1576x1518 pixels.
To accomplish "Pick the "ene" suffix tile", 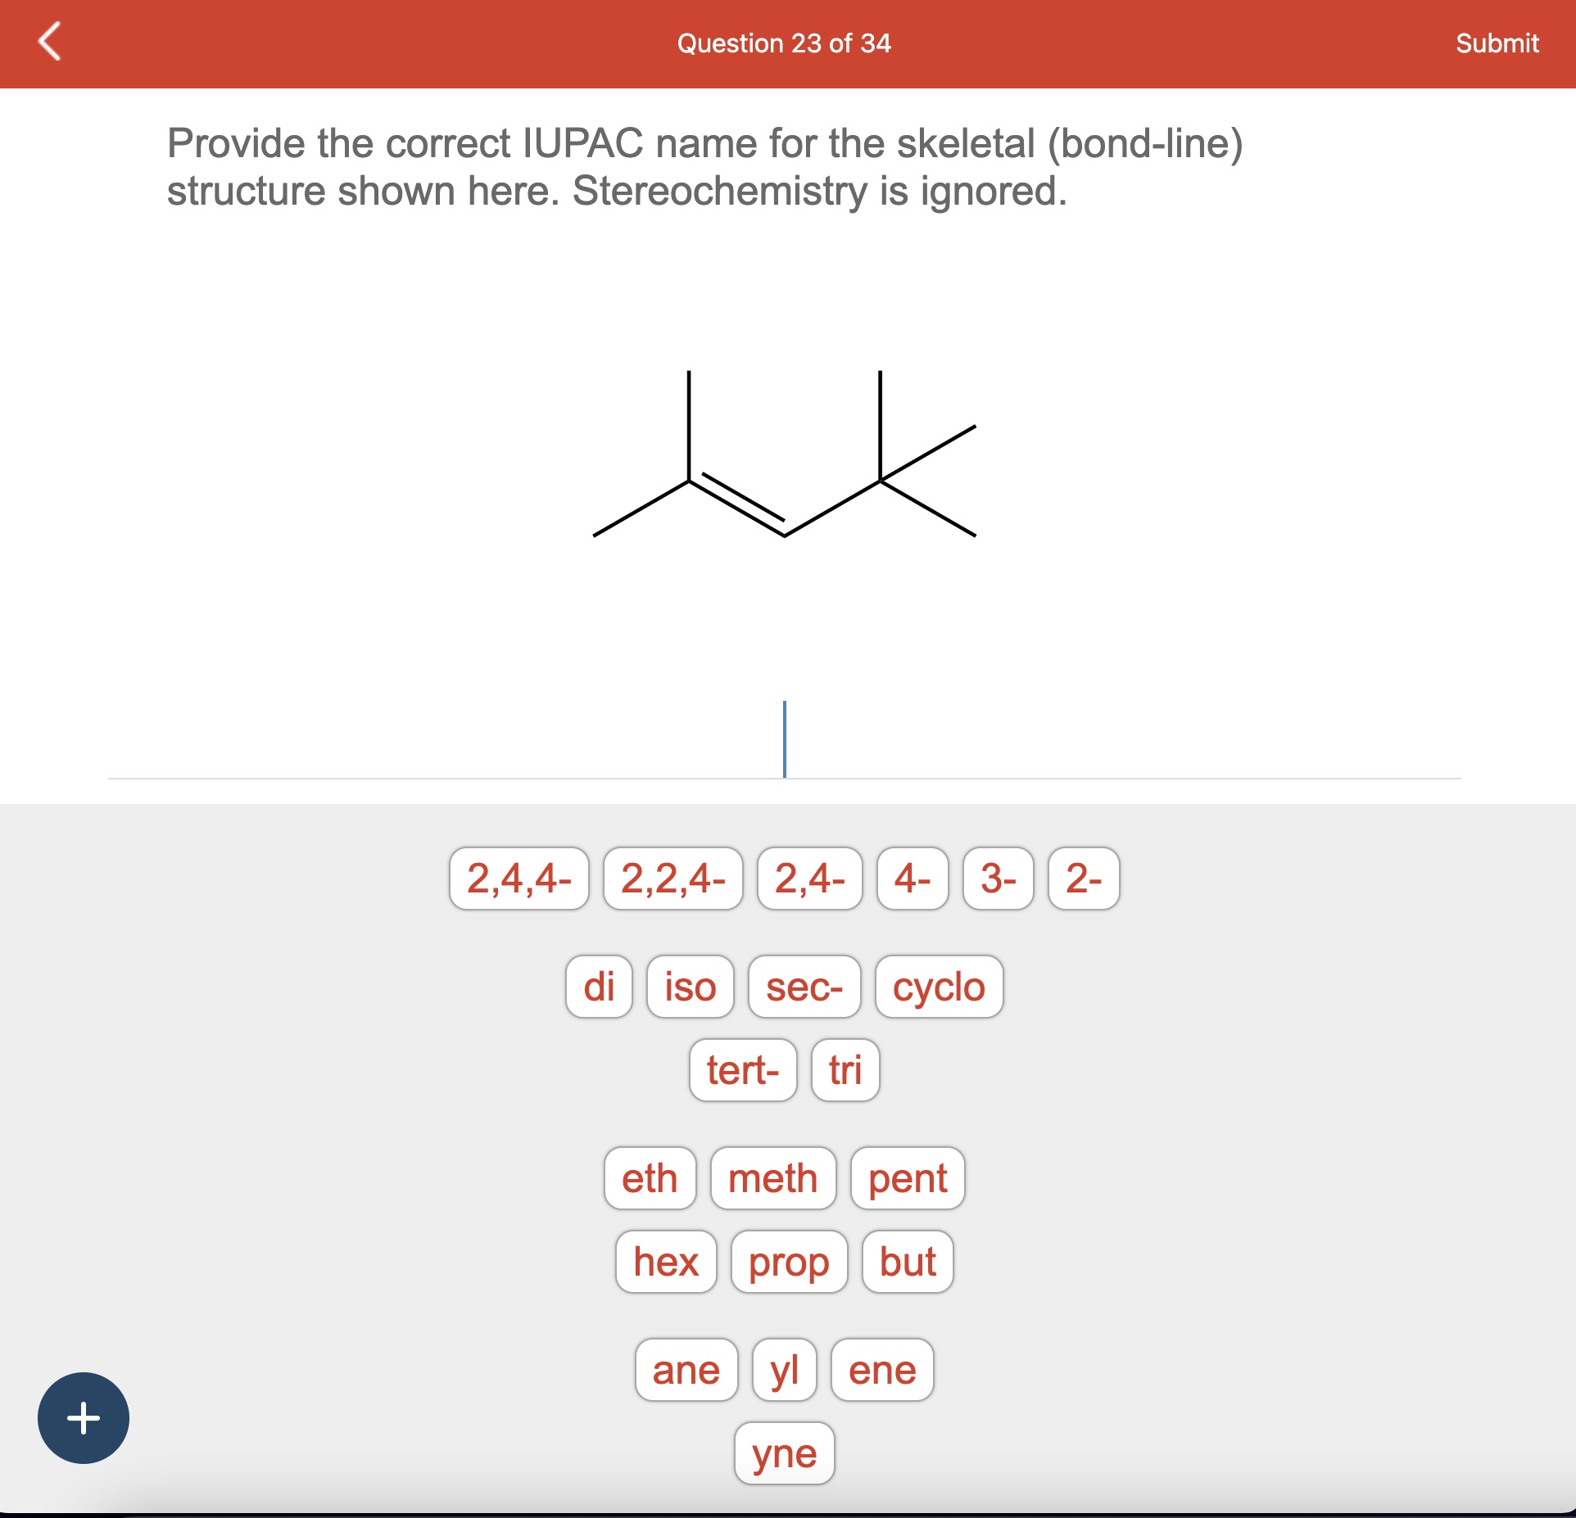I will pyautogui.click(x=880, y=1370).
